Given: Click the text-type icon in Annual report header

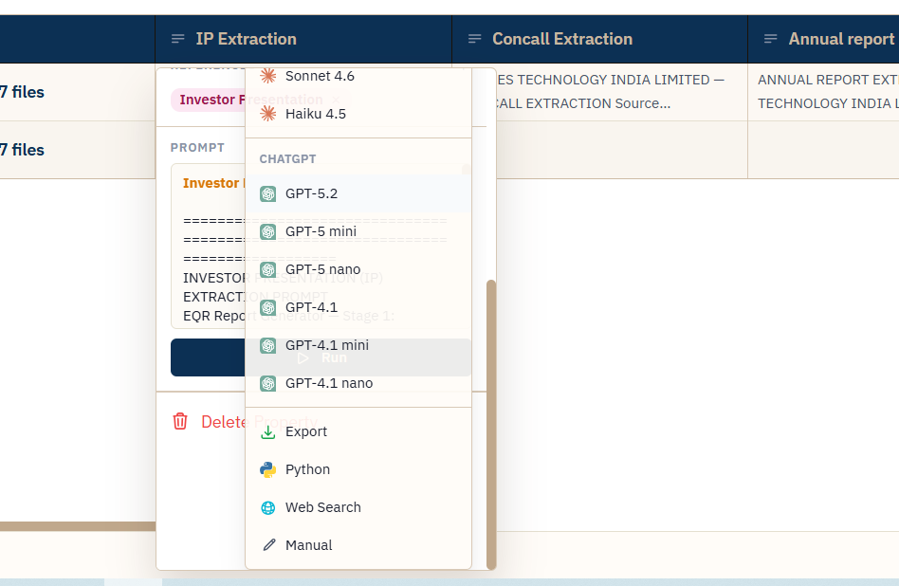Looking at the screenshot, I should (x=771, y=39).
